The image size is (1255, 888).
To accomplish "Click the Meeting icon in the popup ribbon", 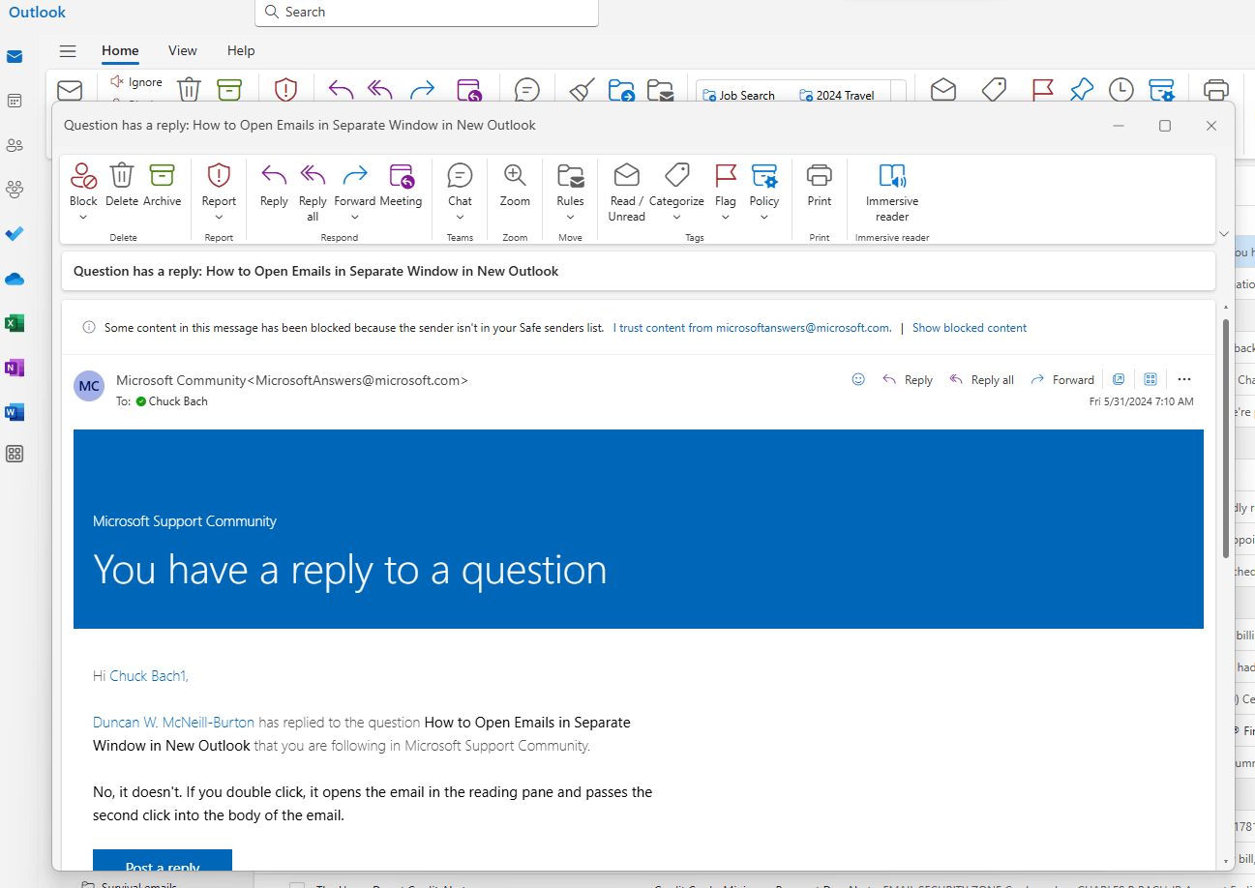I will pos(401,176).
